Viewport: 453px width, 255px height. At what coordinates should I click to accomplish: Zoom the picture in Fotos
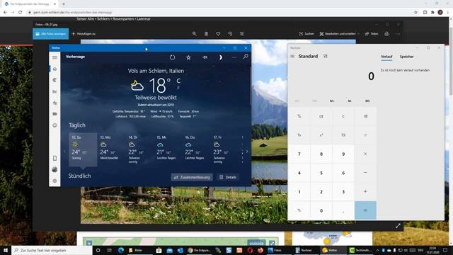(195, 34)
